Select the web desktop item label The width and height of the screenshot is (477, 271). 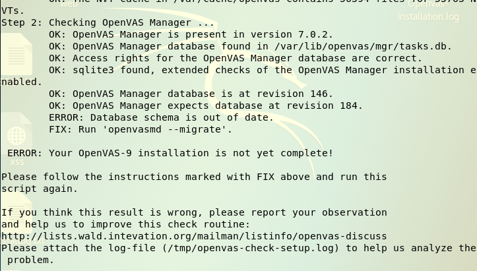point(69,4)
